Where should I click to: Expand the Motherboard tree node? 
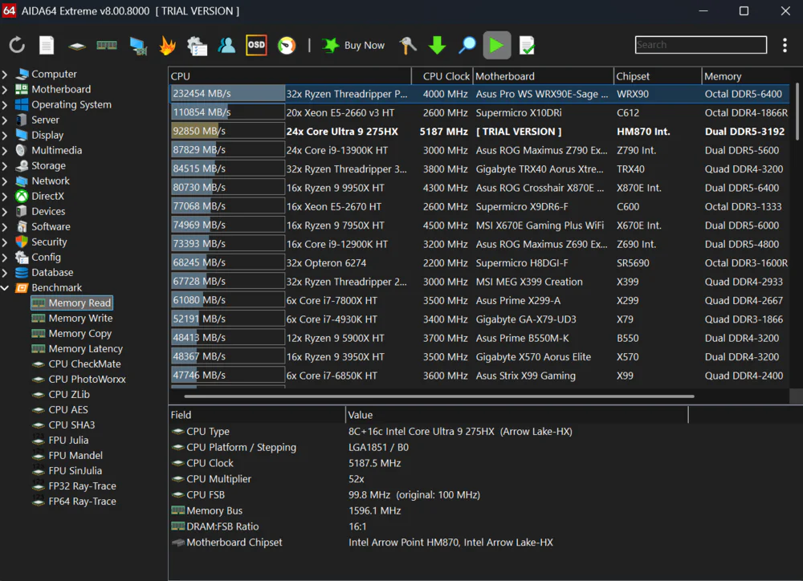[x=6, y=90]
